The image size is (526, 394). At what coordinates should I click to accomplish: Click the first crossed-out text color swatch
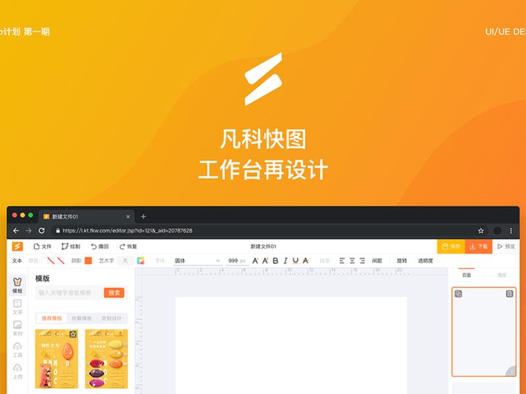[x=51, y=261]
